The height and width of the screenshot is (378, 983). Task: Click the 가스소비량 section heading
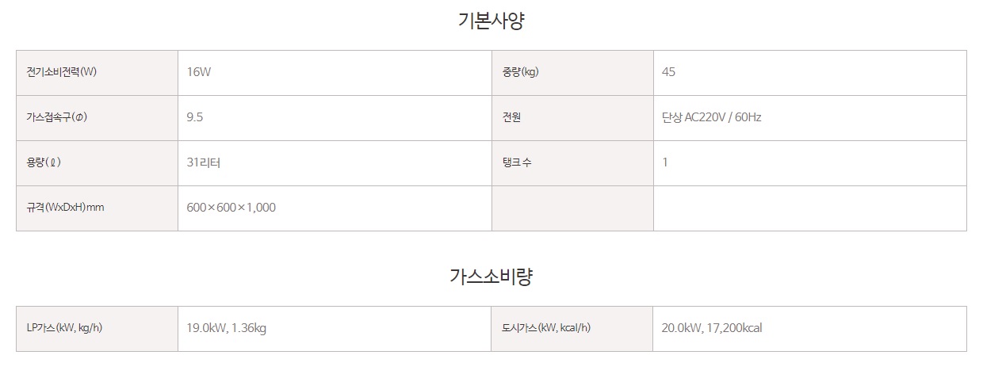coord(491,277)
